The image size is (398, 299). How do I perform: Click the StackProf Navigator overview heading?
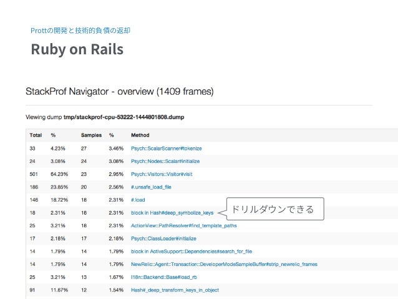120,92
